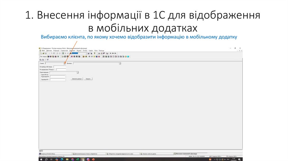Click the New document icon in toolbar
This screenshot has height=161, width=288.
(41, 53)
